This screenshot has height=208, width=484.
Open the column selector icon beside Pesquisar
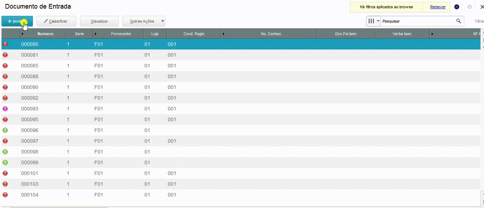pyautogui.click(x=374, y=21)
